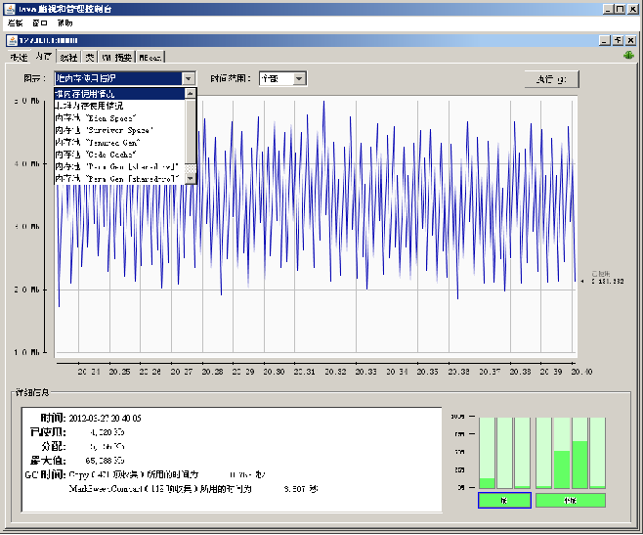Switch to the Threads tab
The height and width of the screenshot is (535, 643).
(68, 58)
